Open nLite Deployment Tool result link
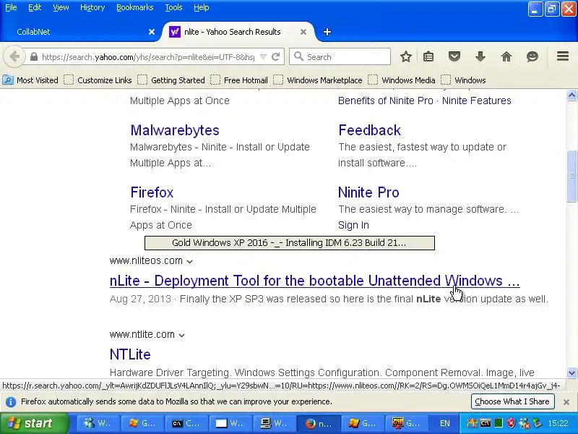 pyautogui.click(x=314, y=281)
